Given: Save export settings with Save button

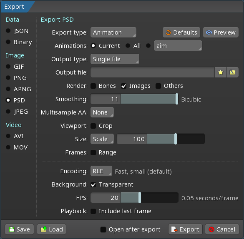Looking at the screenshot, I should (20, 229).
